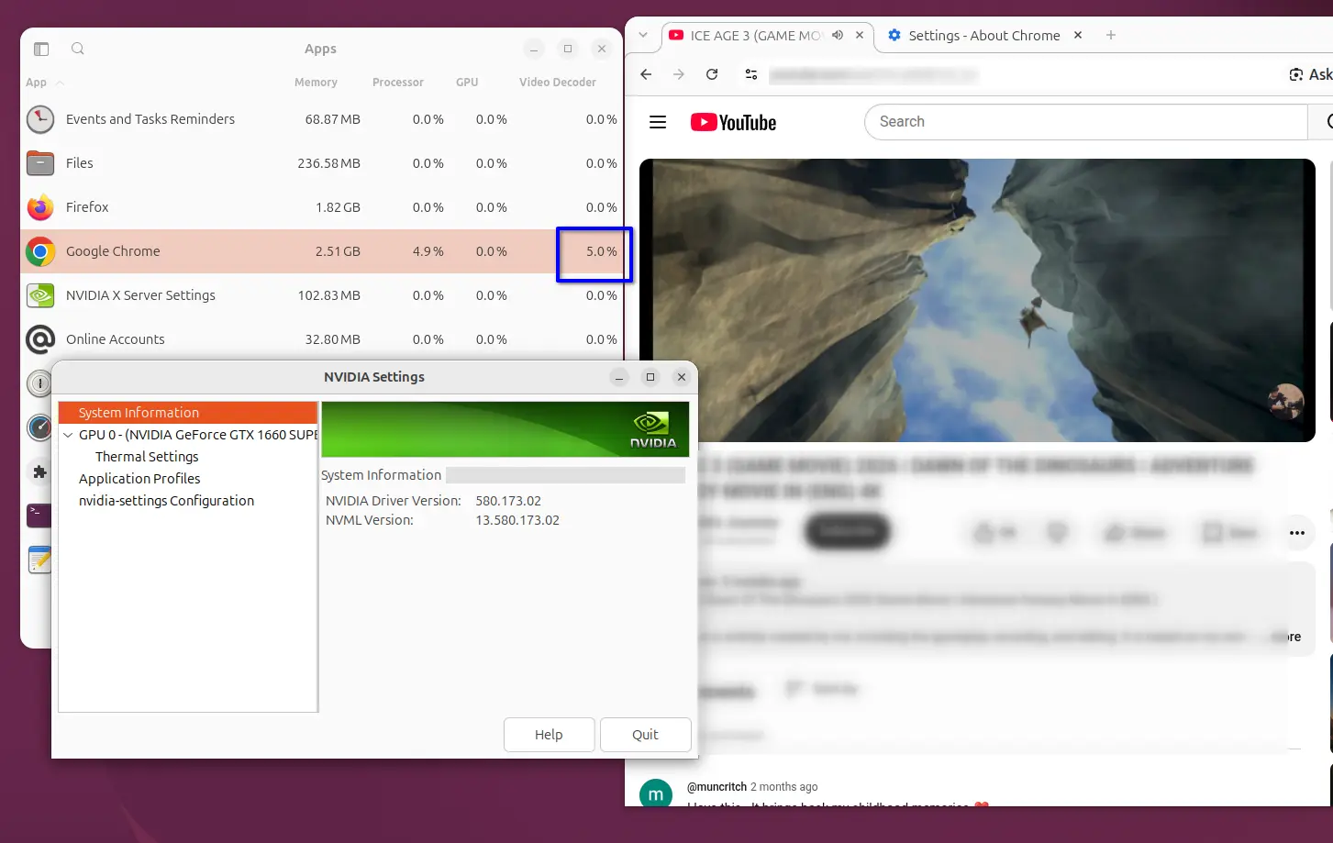Collapse the GPU 0 tree node
Screen dimensions: 1333x843
(68, 435)
